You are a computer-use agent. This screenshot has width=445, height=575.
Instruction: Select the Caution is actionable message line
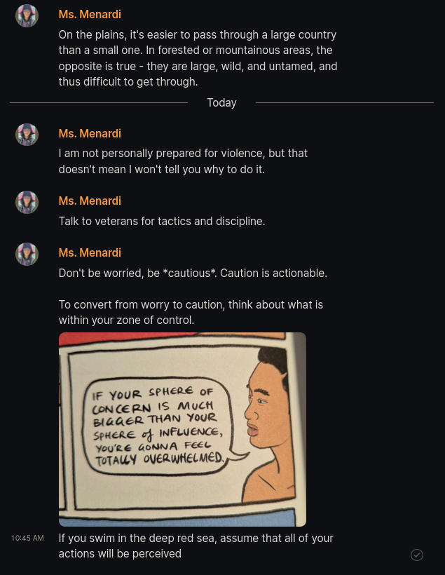pos(193,273)
